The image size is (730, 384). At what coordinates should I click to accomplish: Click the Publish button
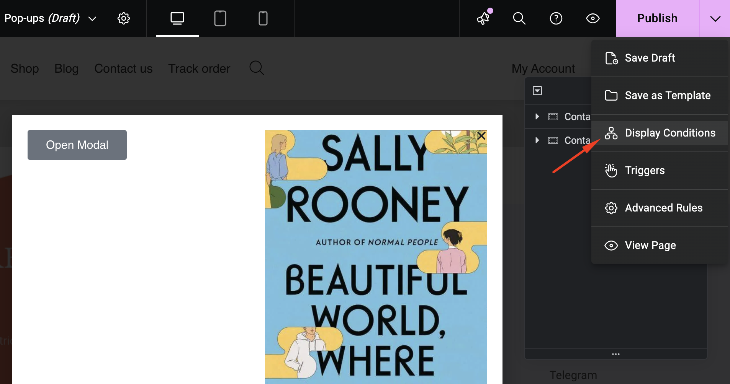pyautogui.click(x=657, y=18)
